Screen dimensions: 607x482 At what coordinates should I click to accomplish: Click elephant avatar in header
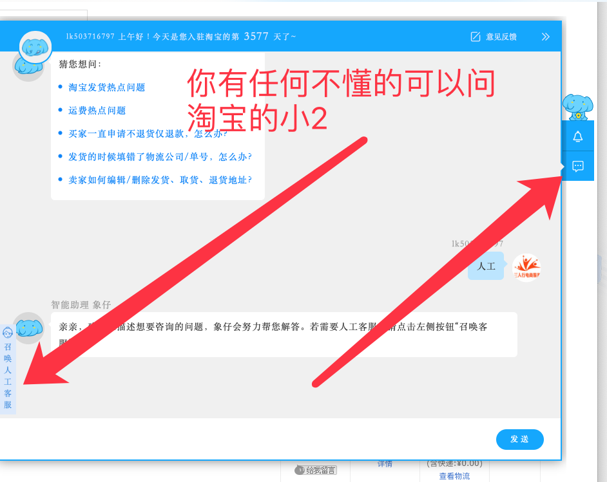(x=35, y=48)
